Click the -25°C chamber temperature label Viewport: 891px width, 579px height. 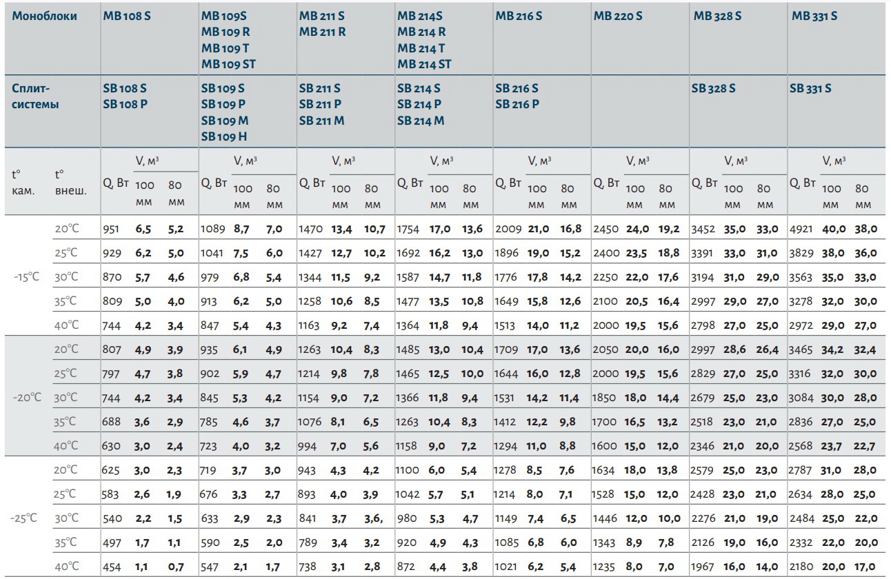(x=26, y=518)
